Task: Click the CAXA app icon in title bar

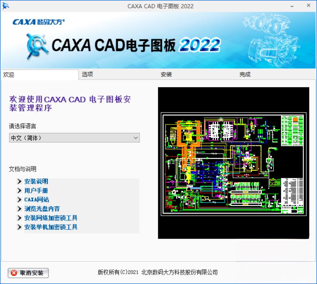Action: [x=5, y=6]
